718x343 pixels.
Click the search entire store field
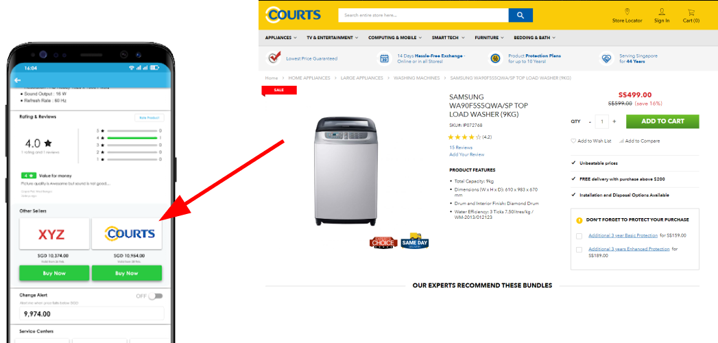[x=423, y=15]
